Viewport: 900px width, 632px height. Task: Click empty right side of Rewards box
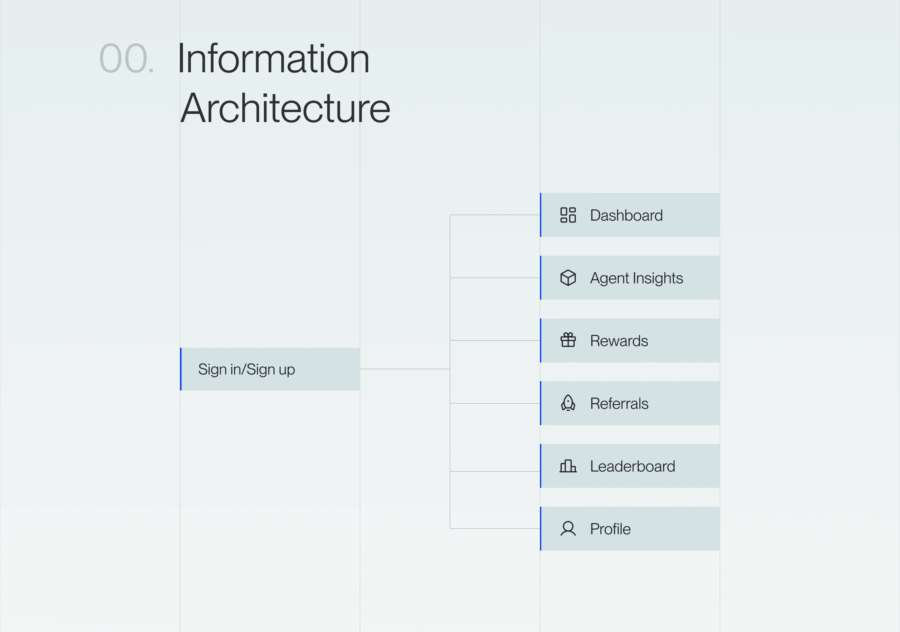click(x=690, y=340)
